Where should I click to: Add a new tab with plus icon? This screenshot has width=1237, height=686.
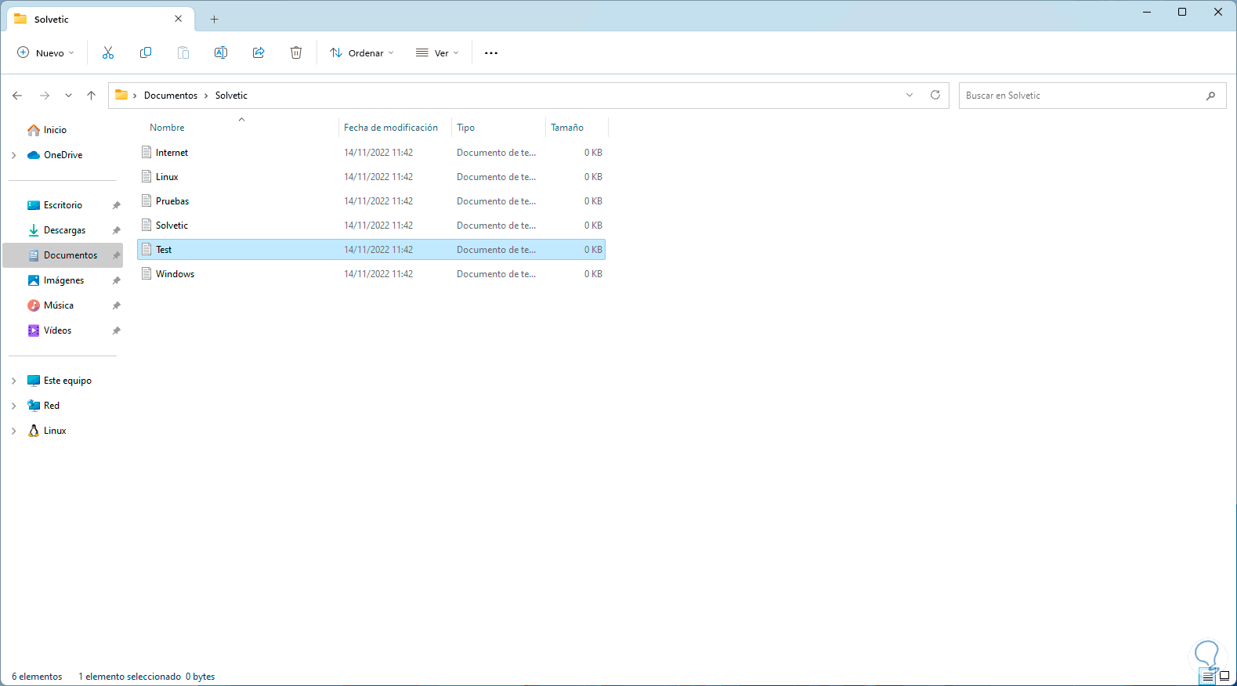click(214, 19)
